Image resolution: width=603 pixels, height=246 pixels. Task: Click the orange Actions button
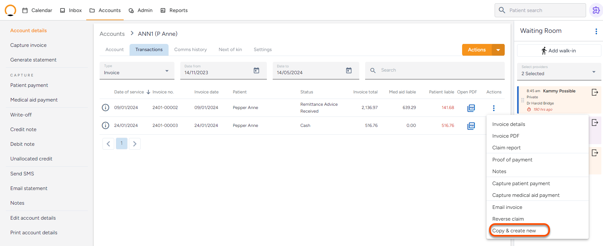[x=477, y=50]
